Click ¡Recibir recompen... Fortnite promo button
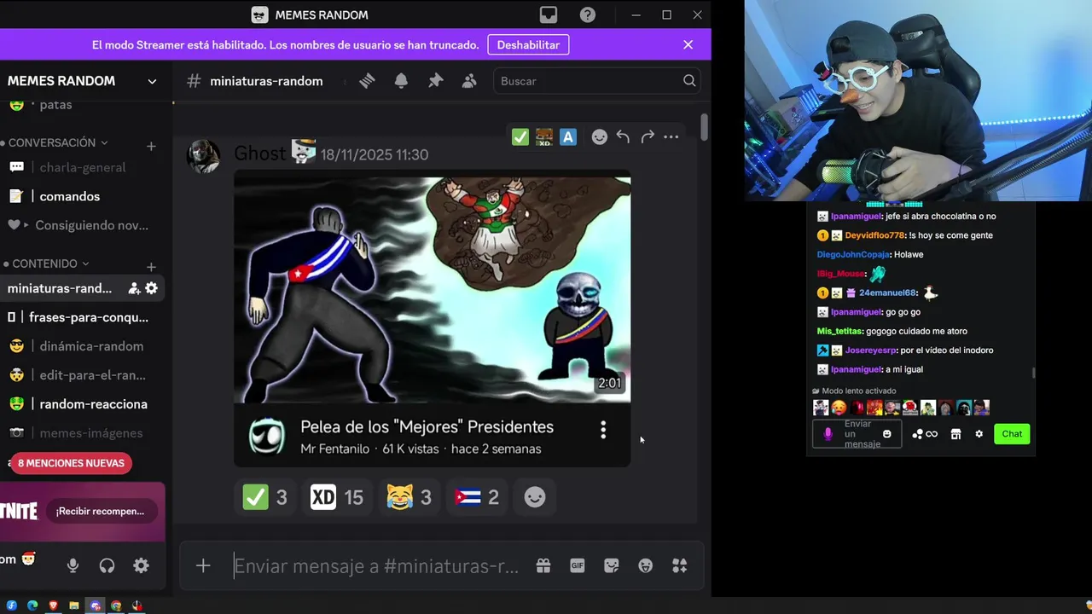The width and height of the screenshot is (1092, 614). coord(100,511)
